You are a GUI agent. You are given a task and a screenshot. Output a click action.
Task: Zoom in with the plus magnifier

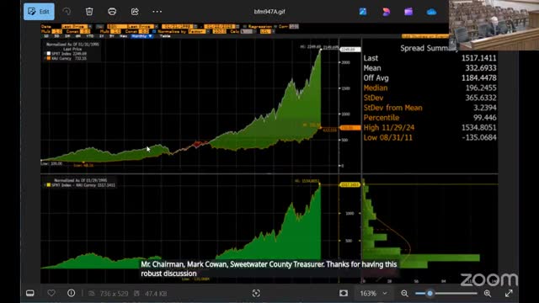coord(488,294)
